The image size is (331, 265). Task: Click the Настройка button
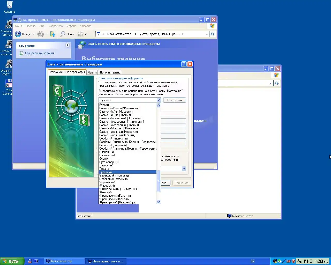point(175,100)
